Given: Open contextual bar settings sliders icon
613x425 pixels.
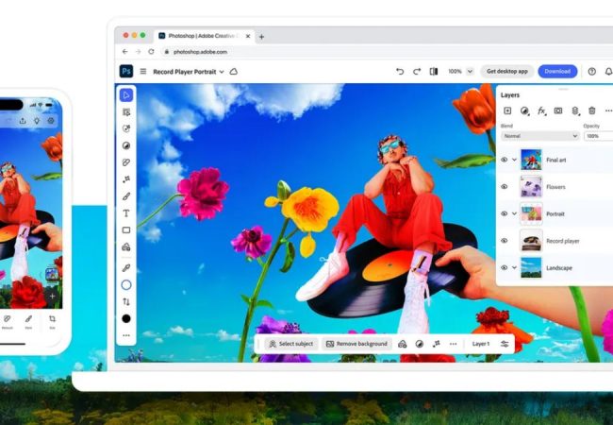Looking at the screenshot, I should pyautogui.click(x=505, y=344).
